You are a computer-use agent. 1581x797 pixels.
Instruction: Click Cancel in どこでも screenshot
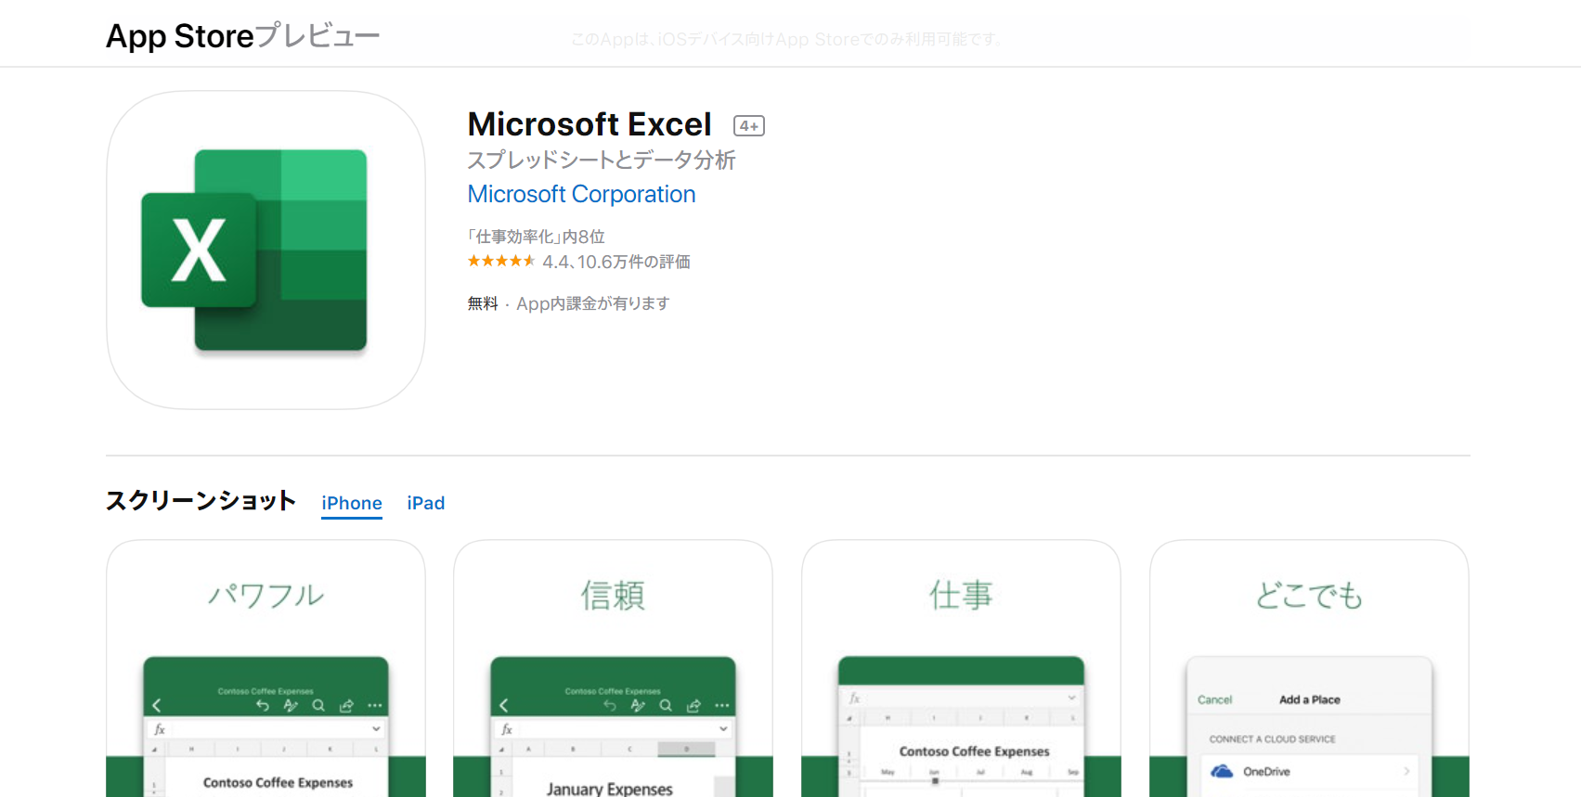click(1214, 700)
